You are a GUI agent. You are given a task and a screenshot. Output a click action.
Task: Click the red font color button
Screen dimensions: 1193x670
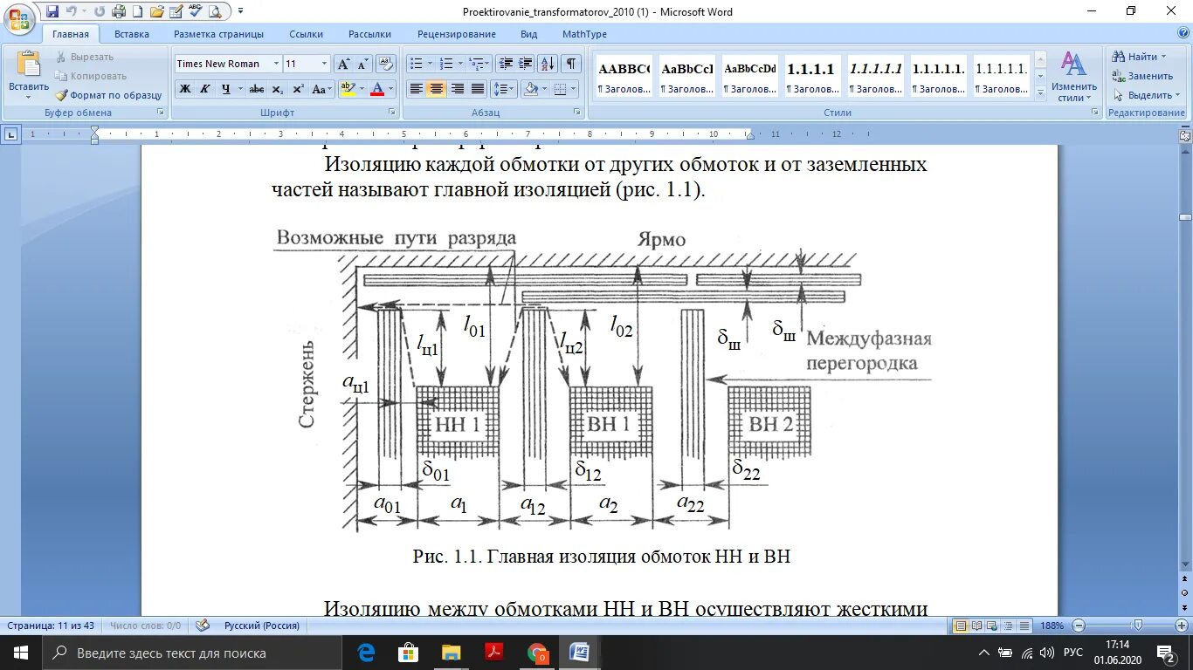[377, 89]
